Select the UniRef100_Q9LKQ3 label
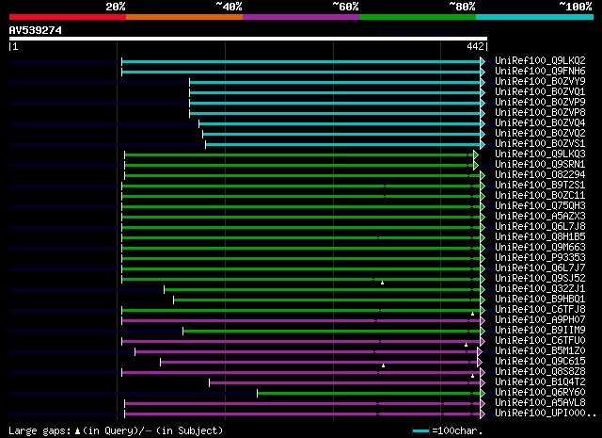Image resolution: width=602 pixels, height=438 pixels. 540,154
